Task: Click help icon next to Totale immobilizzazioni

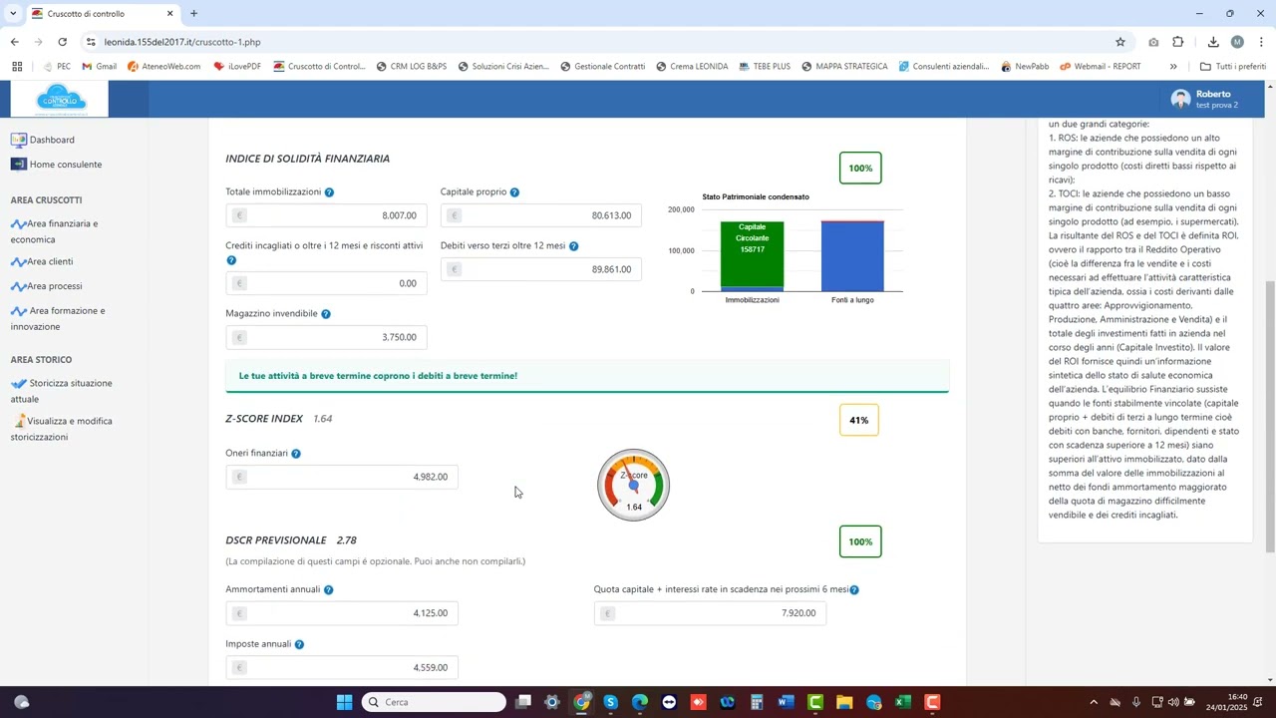Action: tap(329, 192)
